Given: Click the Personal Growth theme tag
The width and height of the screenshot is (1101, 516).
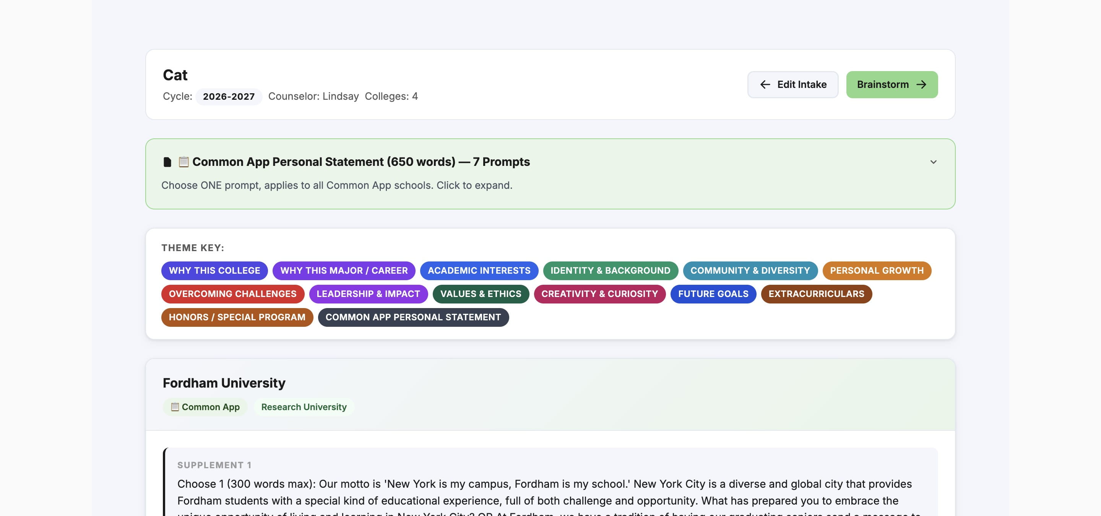Looking at the screenshot, I should tap(877, 271).
